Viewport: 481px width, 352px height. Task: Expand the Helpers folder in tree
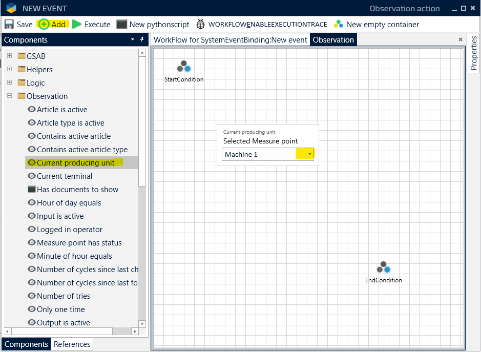(x=9, y=69)
